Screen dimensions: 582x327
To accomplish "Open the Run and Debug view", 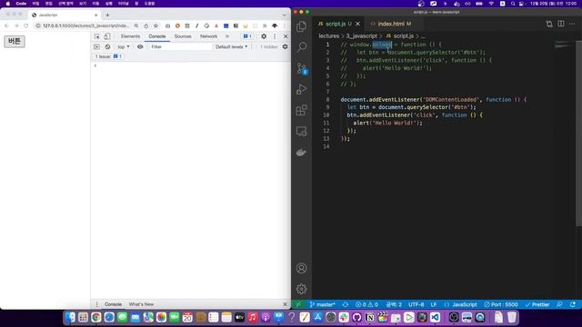I will [x=301, y=89].
